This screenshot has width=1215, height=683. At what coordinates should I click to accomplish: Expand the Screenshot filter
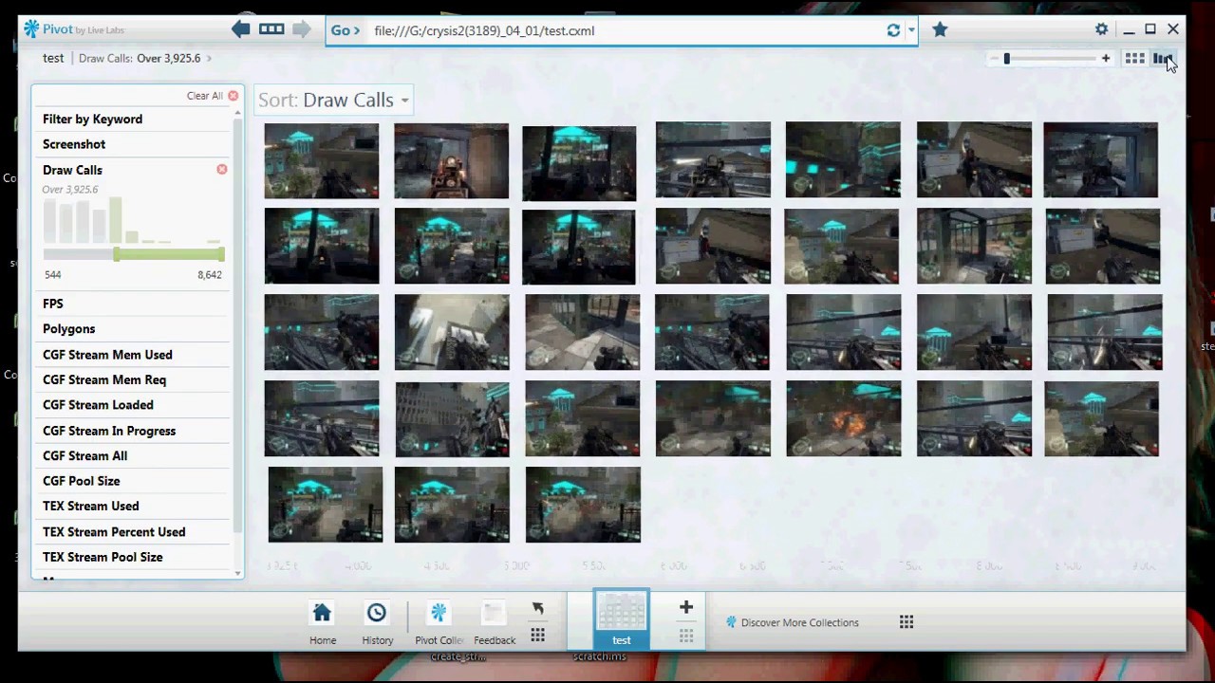(x=74, y=144)
